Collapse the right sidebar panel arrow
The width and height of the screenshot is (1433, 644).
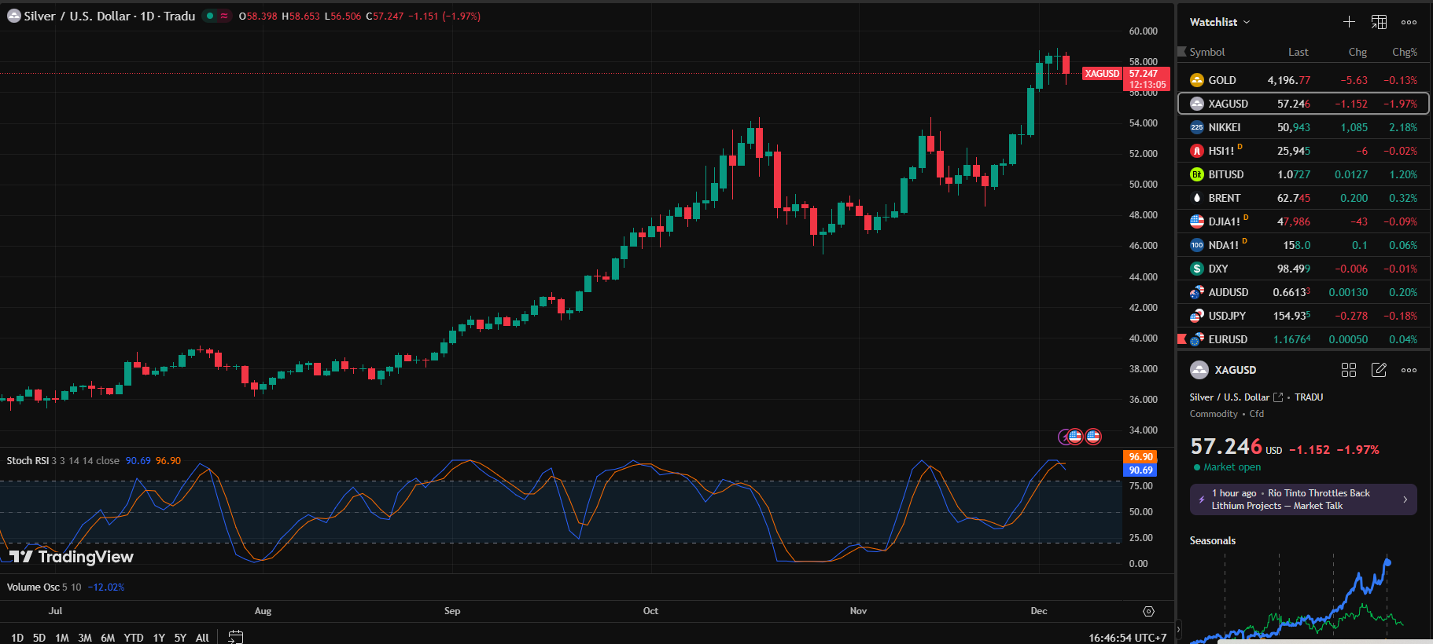[1177, 629]
